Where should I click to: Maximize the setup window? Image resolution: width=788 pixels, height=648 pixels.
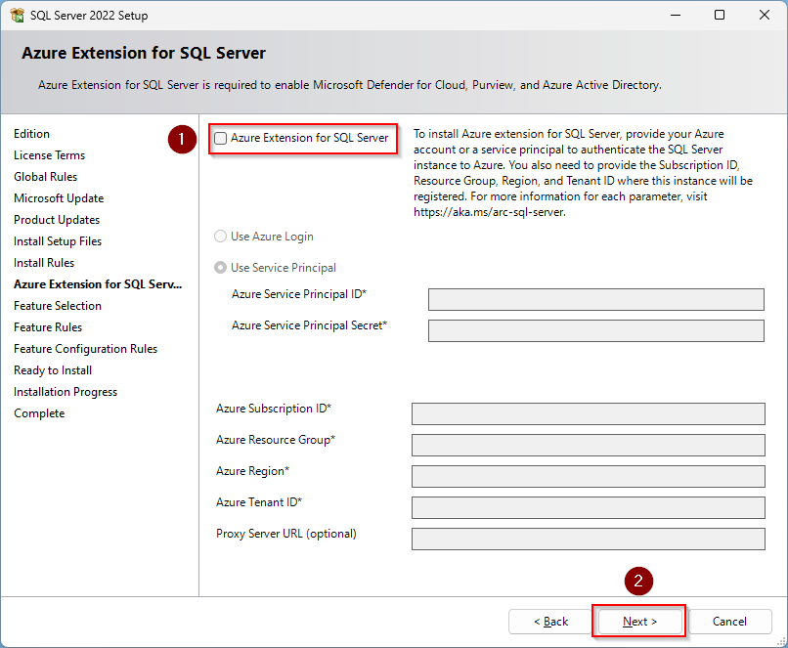click(x=720, y=16)
